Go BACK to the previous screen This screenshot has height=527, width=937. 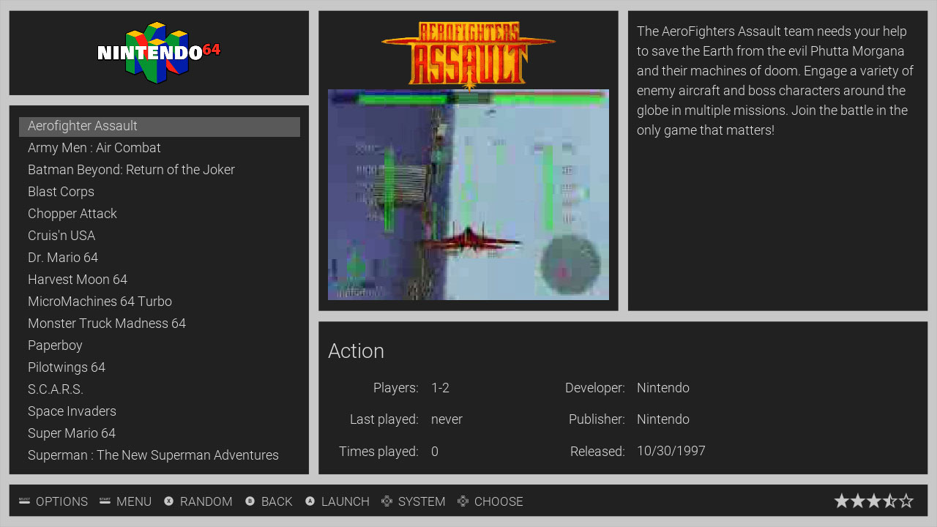277,501
